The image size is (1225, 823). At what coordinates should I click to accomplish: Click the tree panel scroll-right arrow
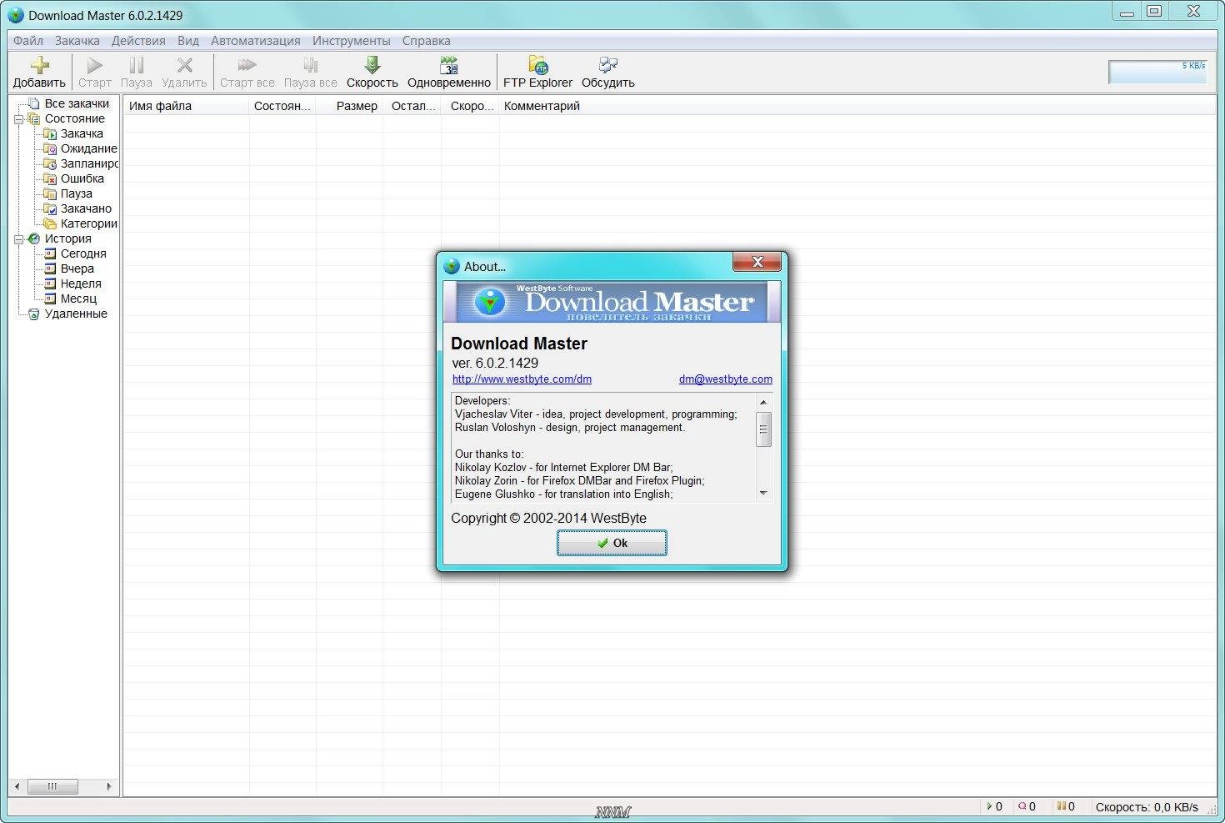(108, 786)
